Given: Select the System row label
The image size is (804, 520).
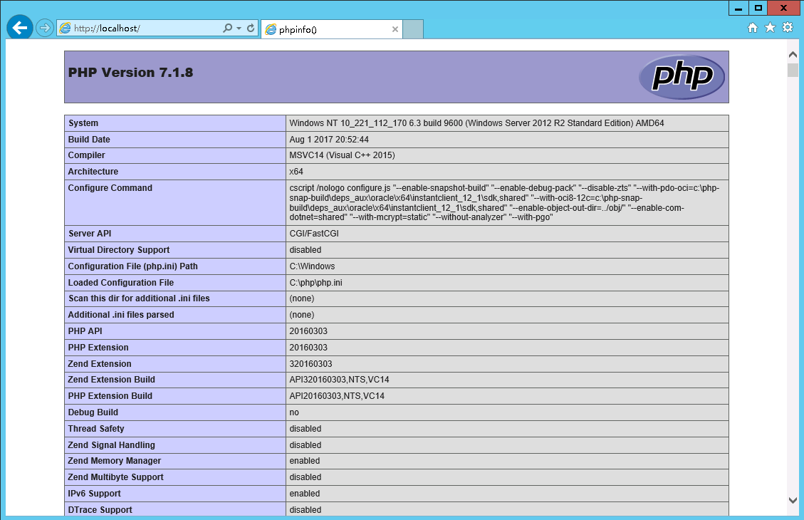Looking at the screenshot, I should [x=83, y=123].
